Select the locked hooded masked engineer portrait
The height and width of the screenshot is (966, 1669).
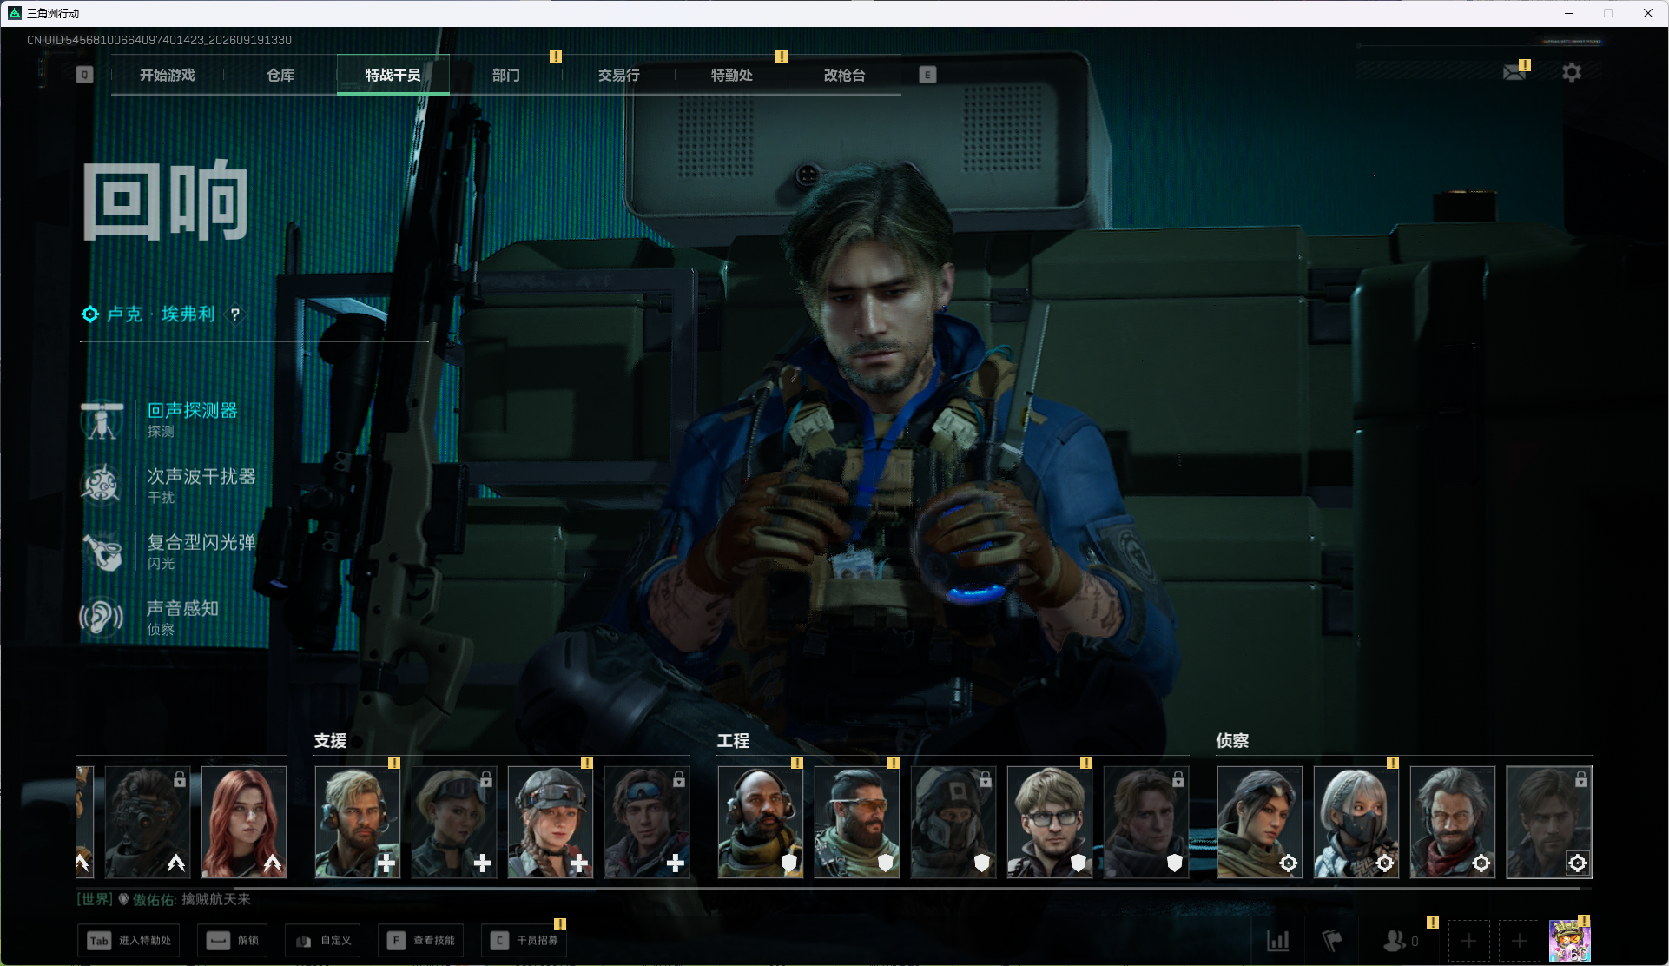[953, 822]
